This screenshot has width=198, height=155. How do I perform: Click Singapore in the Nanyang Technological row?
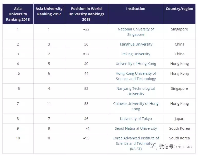pos(180,88)
